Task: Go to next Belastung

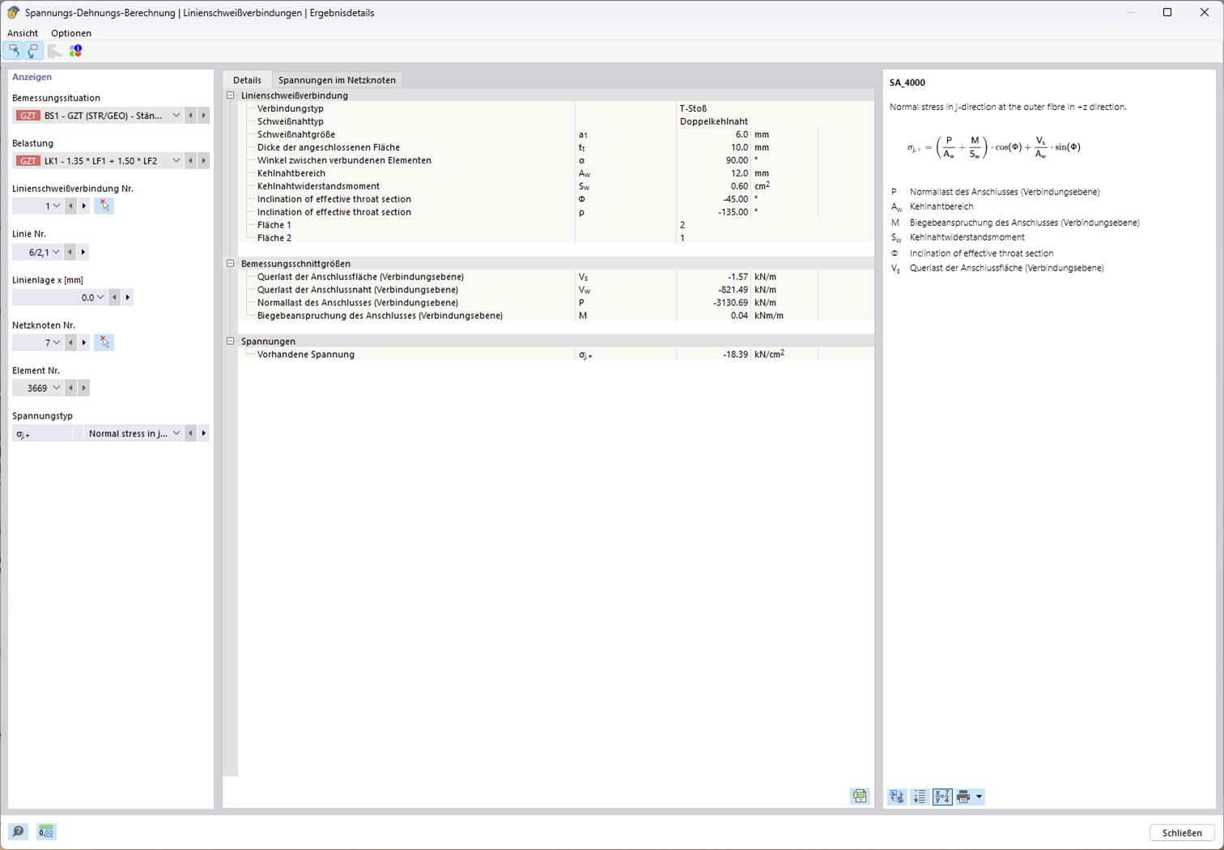Action: (x=204, y=161)
